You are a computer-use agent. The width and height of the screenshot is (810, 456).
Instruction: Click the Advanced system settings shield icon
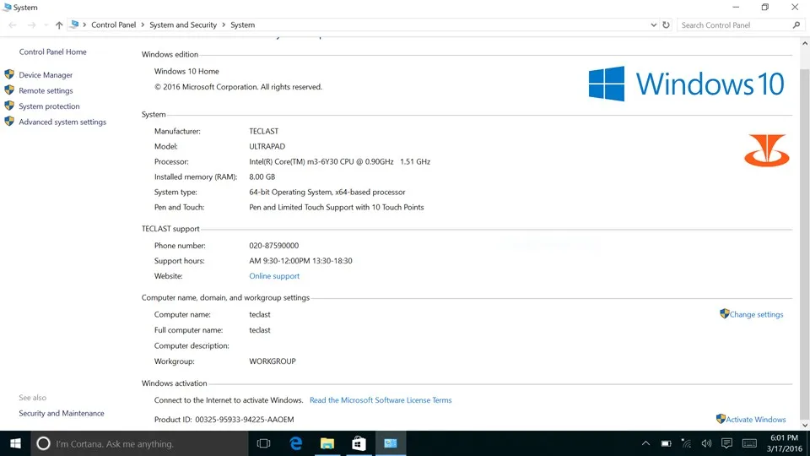pyautogui.click(x=9, y=122)
